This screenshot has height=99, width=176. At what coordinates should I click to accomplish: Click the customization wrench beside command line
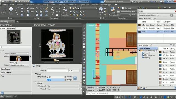point(84,92)
